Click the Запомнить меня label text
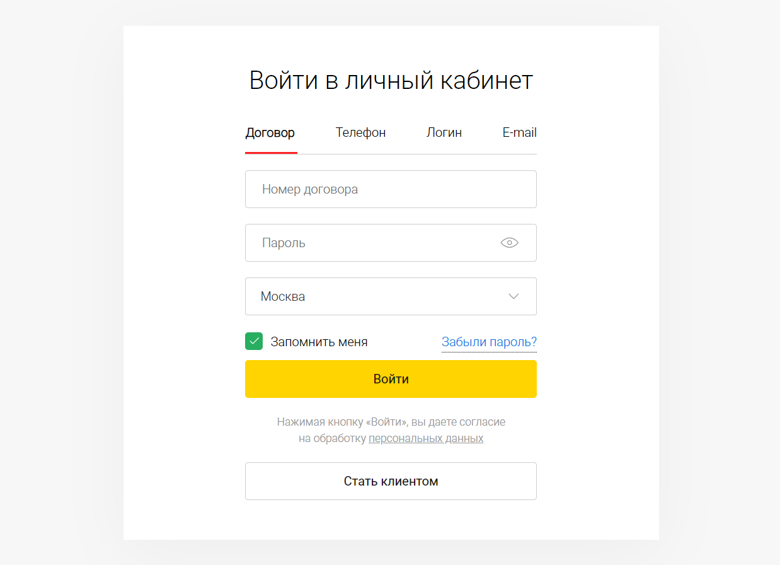This screenshot has height=565, width=780. coord(319,342)
